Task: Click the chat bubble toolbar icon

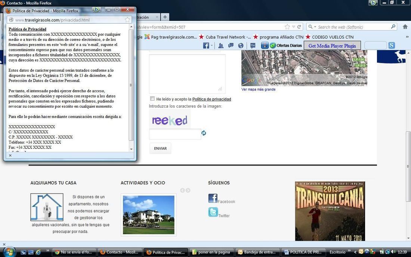Action: pos(253,46)
